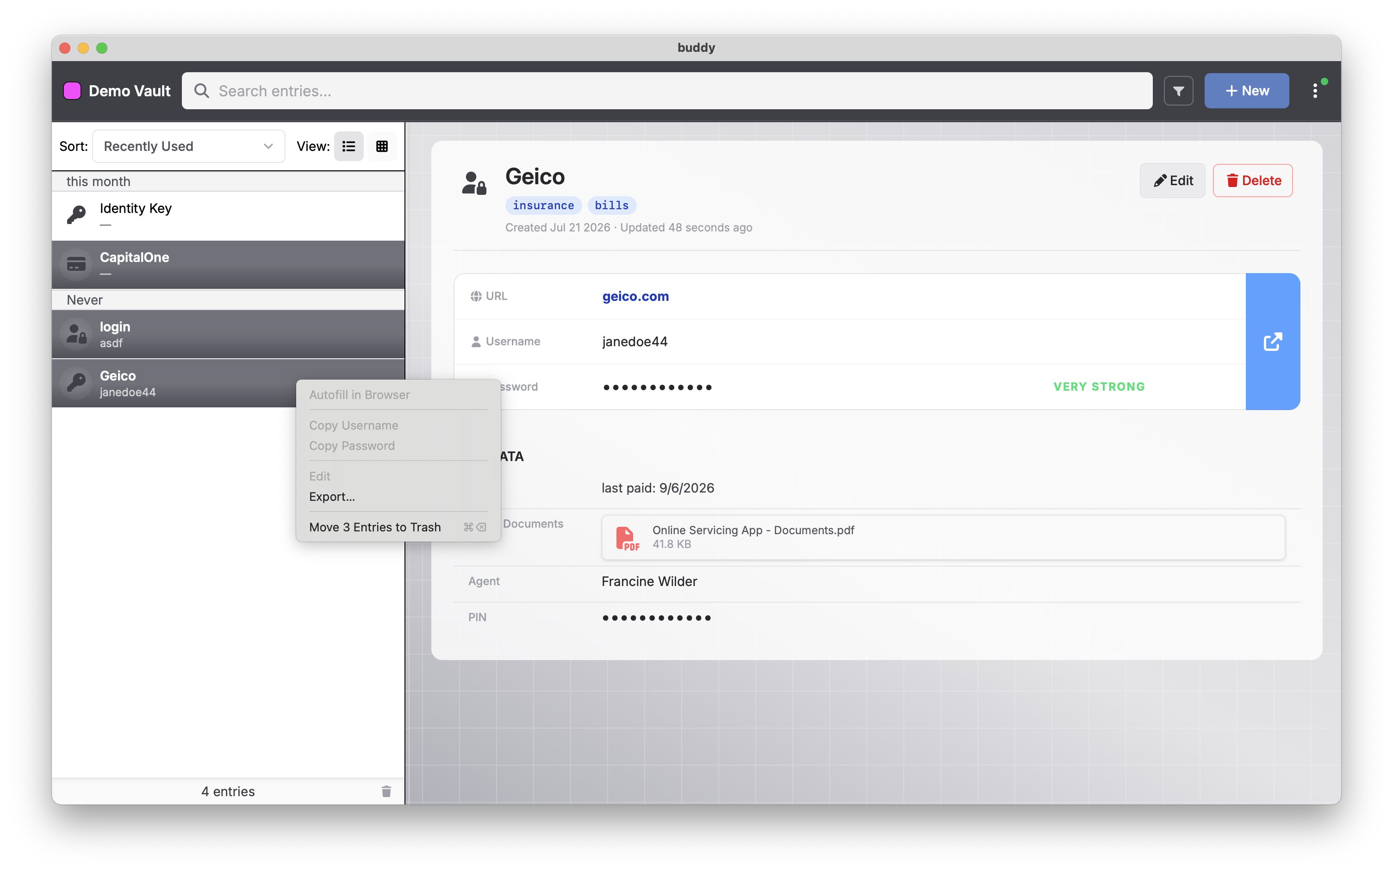Viewport: 1393px width, 873px height.
Task: Click the masked PIN dots
Action: (x=656, y=618)
